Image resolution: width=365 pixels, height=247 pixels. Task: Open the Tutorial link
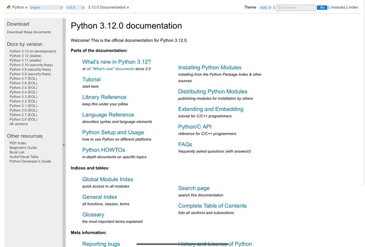point(91,79)
